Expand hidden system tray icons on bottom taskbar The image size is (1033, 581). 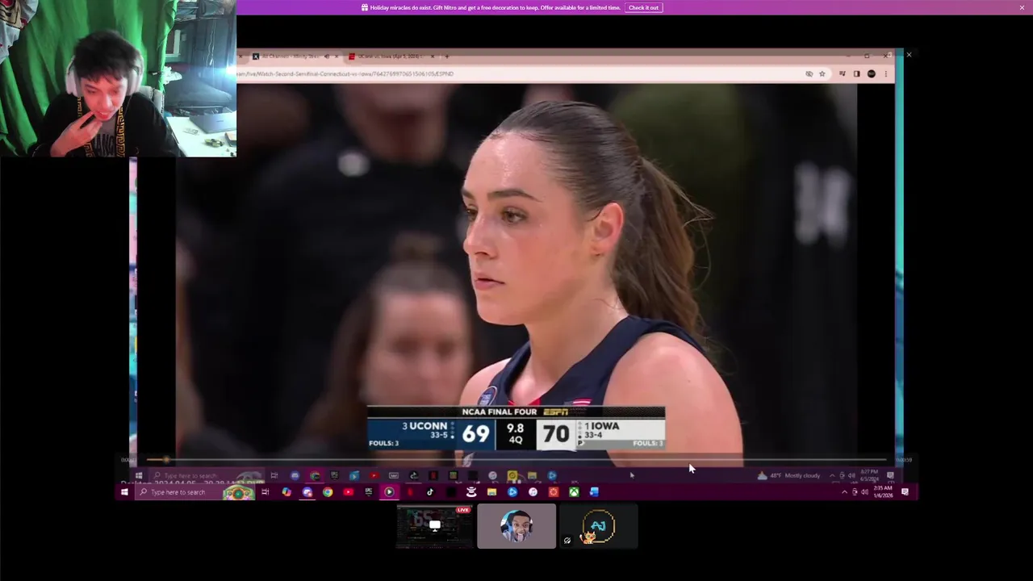[x=845, y=492]
